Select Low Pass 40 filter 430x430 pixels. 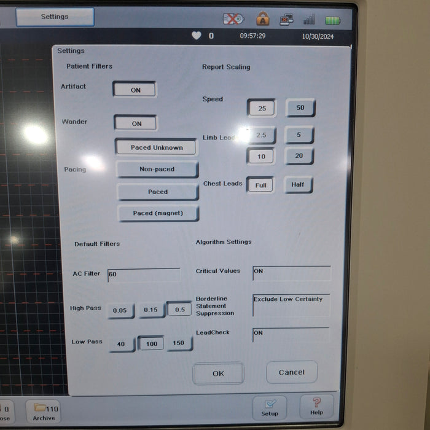click(122, 344)
